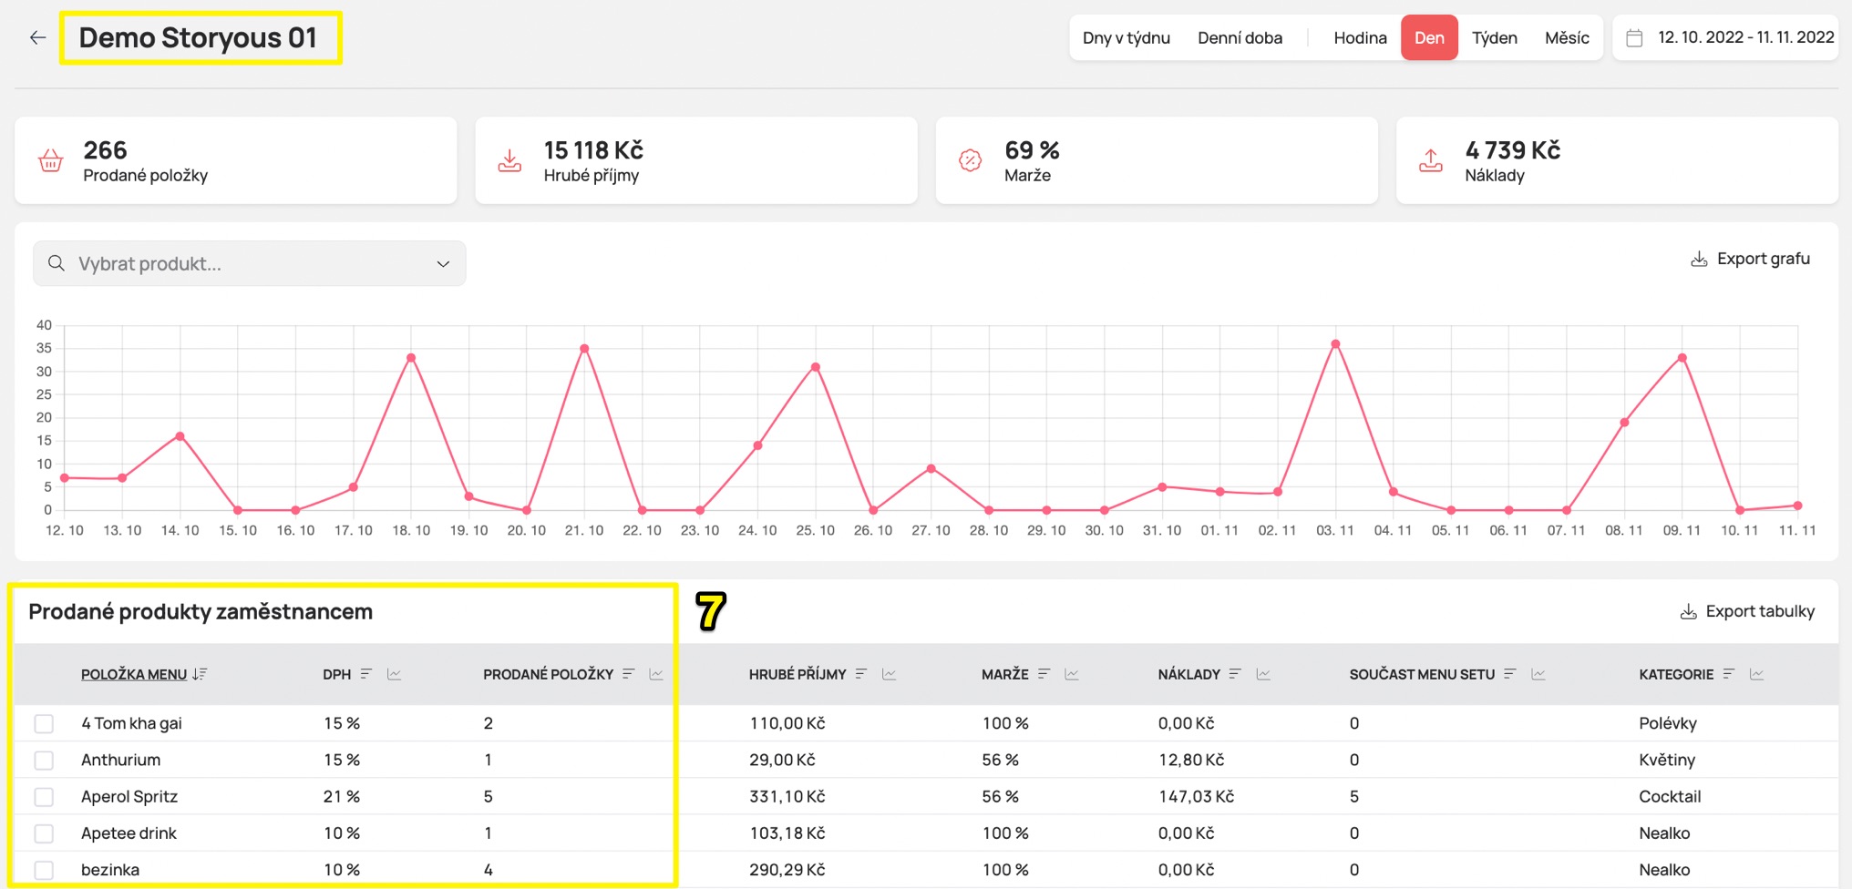This screenshot has width=1852, height=889.
Task: Click the 4 739 Kč costs value
Action: (1513, 150)
